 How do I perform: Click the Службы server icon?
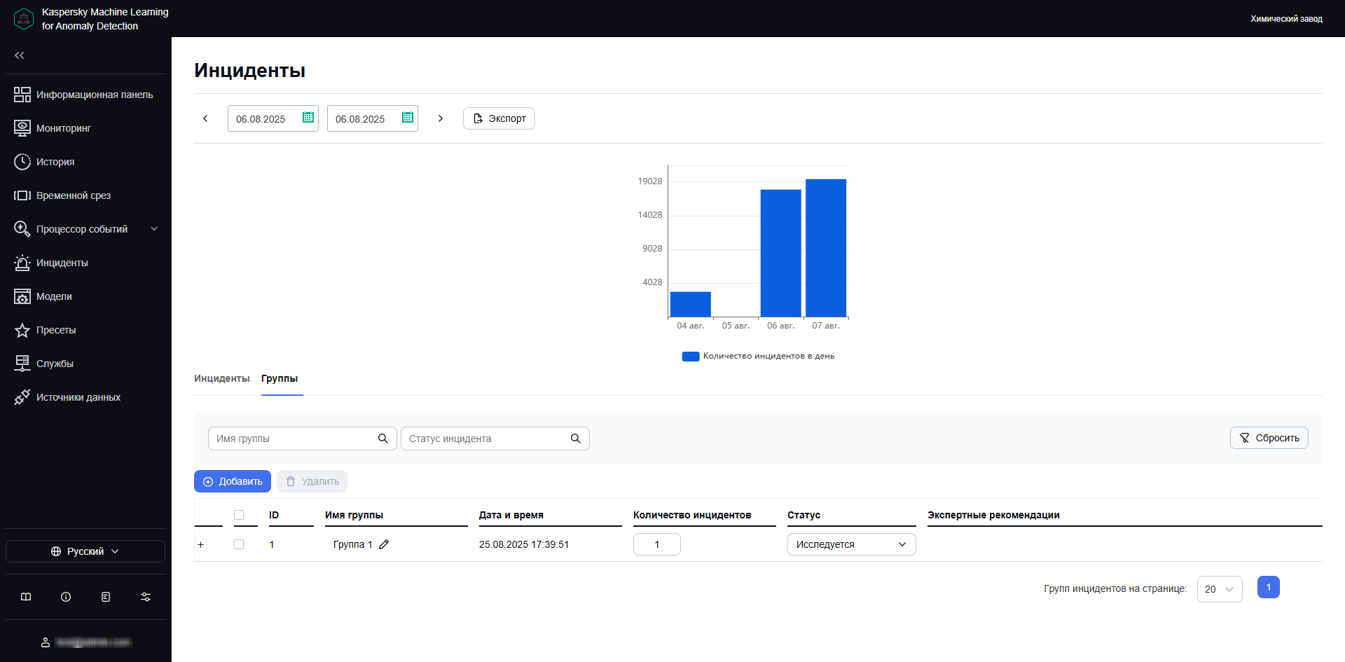tap(22, 364)
